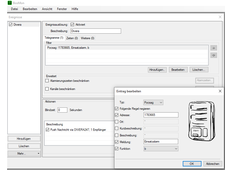Image resolution: width=225 pixels, height=170 pixels.
Task: Click the BosMon application icon
Action: pos(10,3)
